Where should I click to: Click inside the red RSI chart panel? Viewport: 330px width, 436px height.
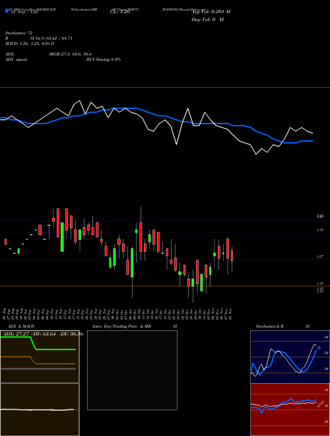290,410
